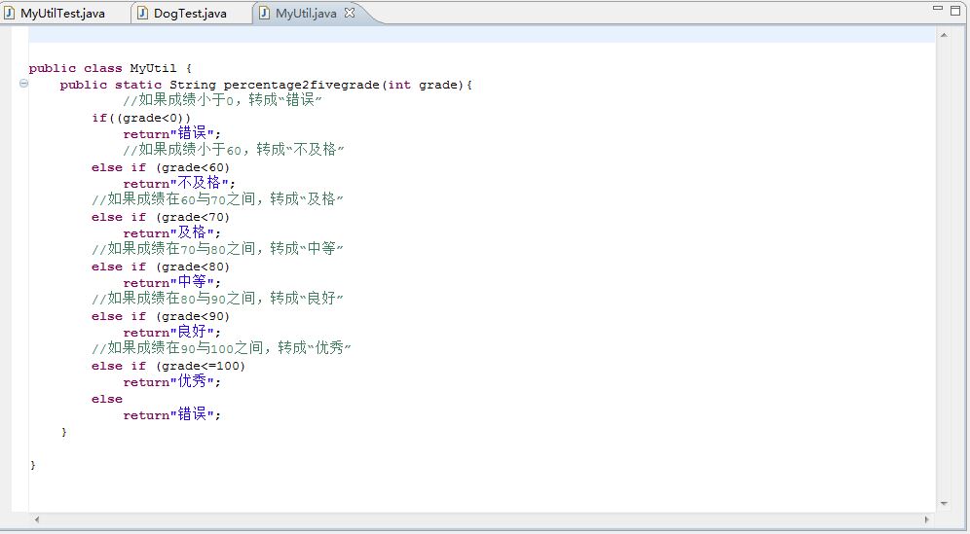Click the Java file icon on MyUtil.java tab
This screenshot has width=970, height=534.
click(x=264, y=13)
